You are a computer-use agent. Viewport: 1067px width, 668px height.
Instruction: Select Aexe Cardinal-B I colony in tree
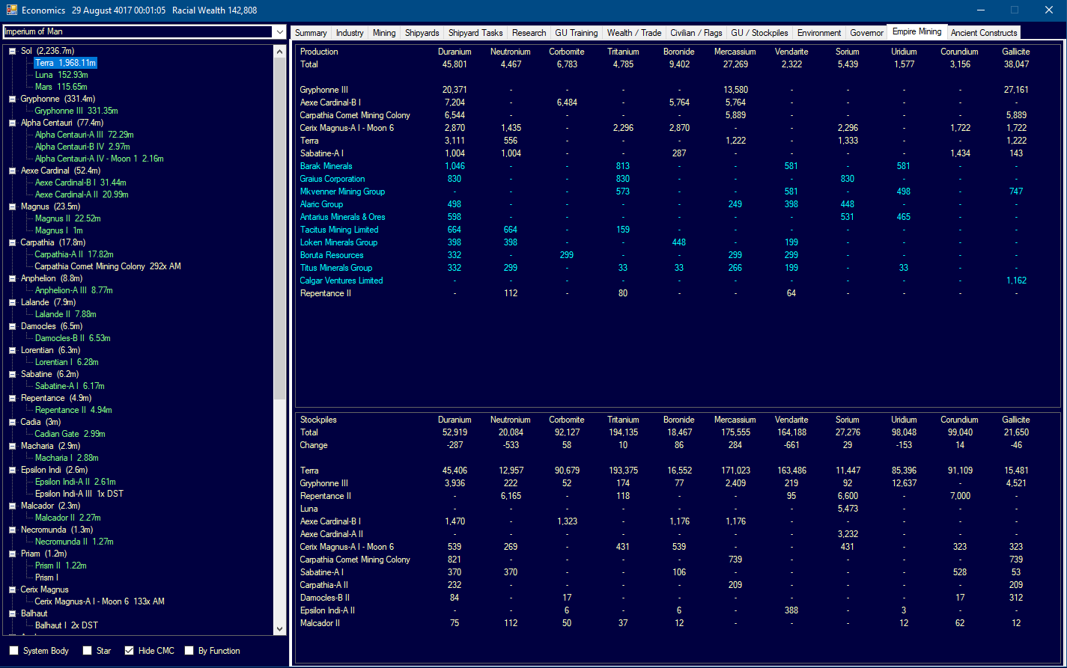point(81,183)
